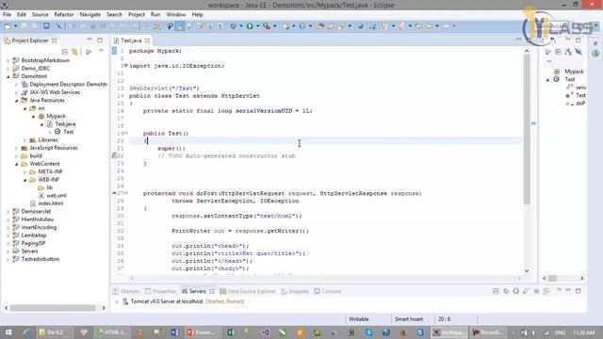Image resolution: width=603 pixels, height=339 pixels.
Task: Switch to the Snippets tab
Action: click(x=295, y=291)
